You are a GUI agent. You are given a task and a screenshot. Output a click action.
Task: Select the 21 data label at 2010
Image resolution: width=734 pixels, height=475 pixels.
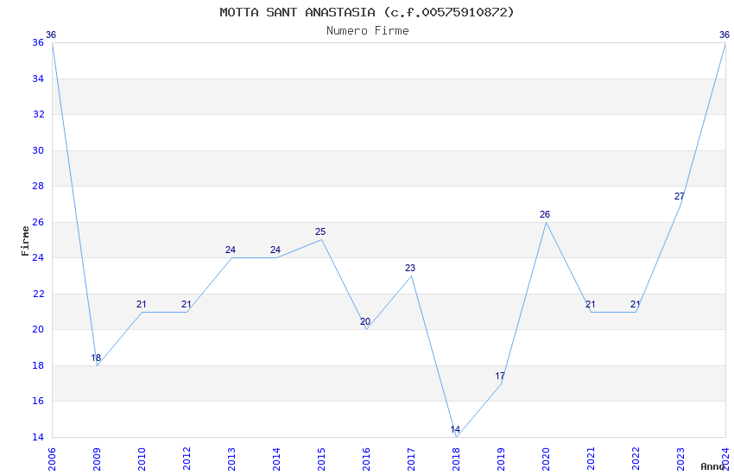click(x=141, y=304)
